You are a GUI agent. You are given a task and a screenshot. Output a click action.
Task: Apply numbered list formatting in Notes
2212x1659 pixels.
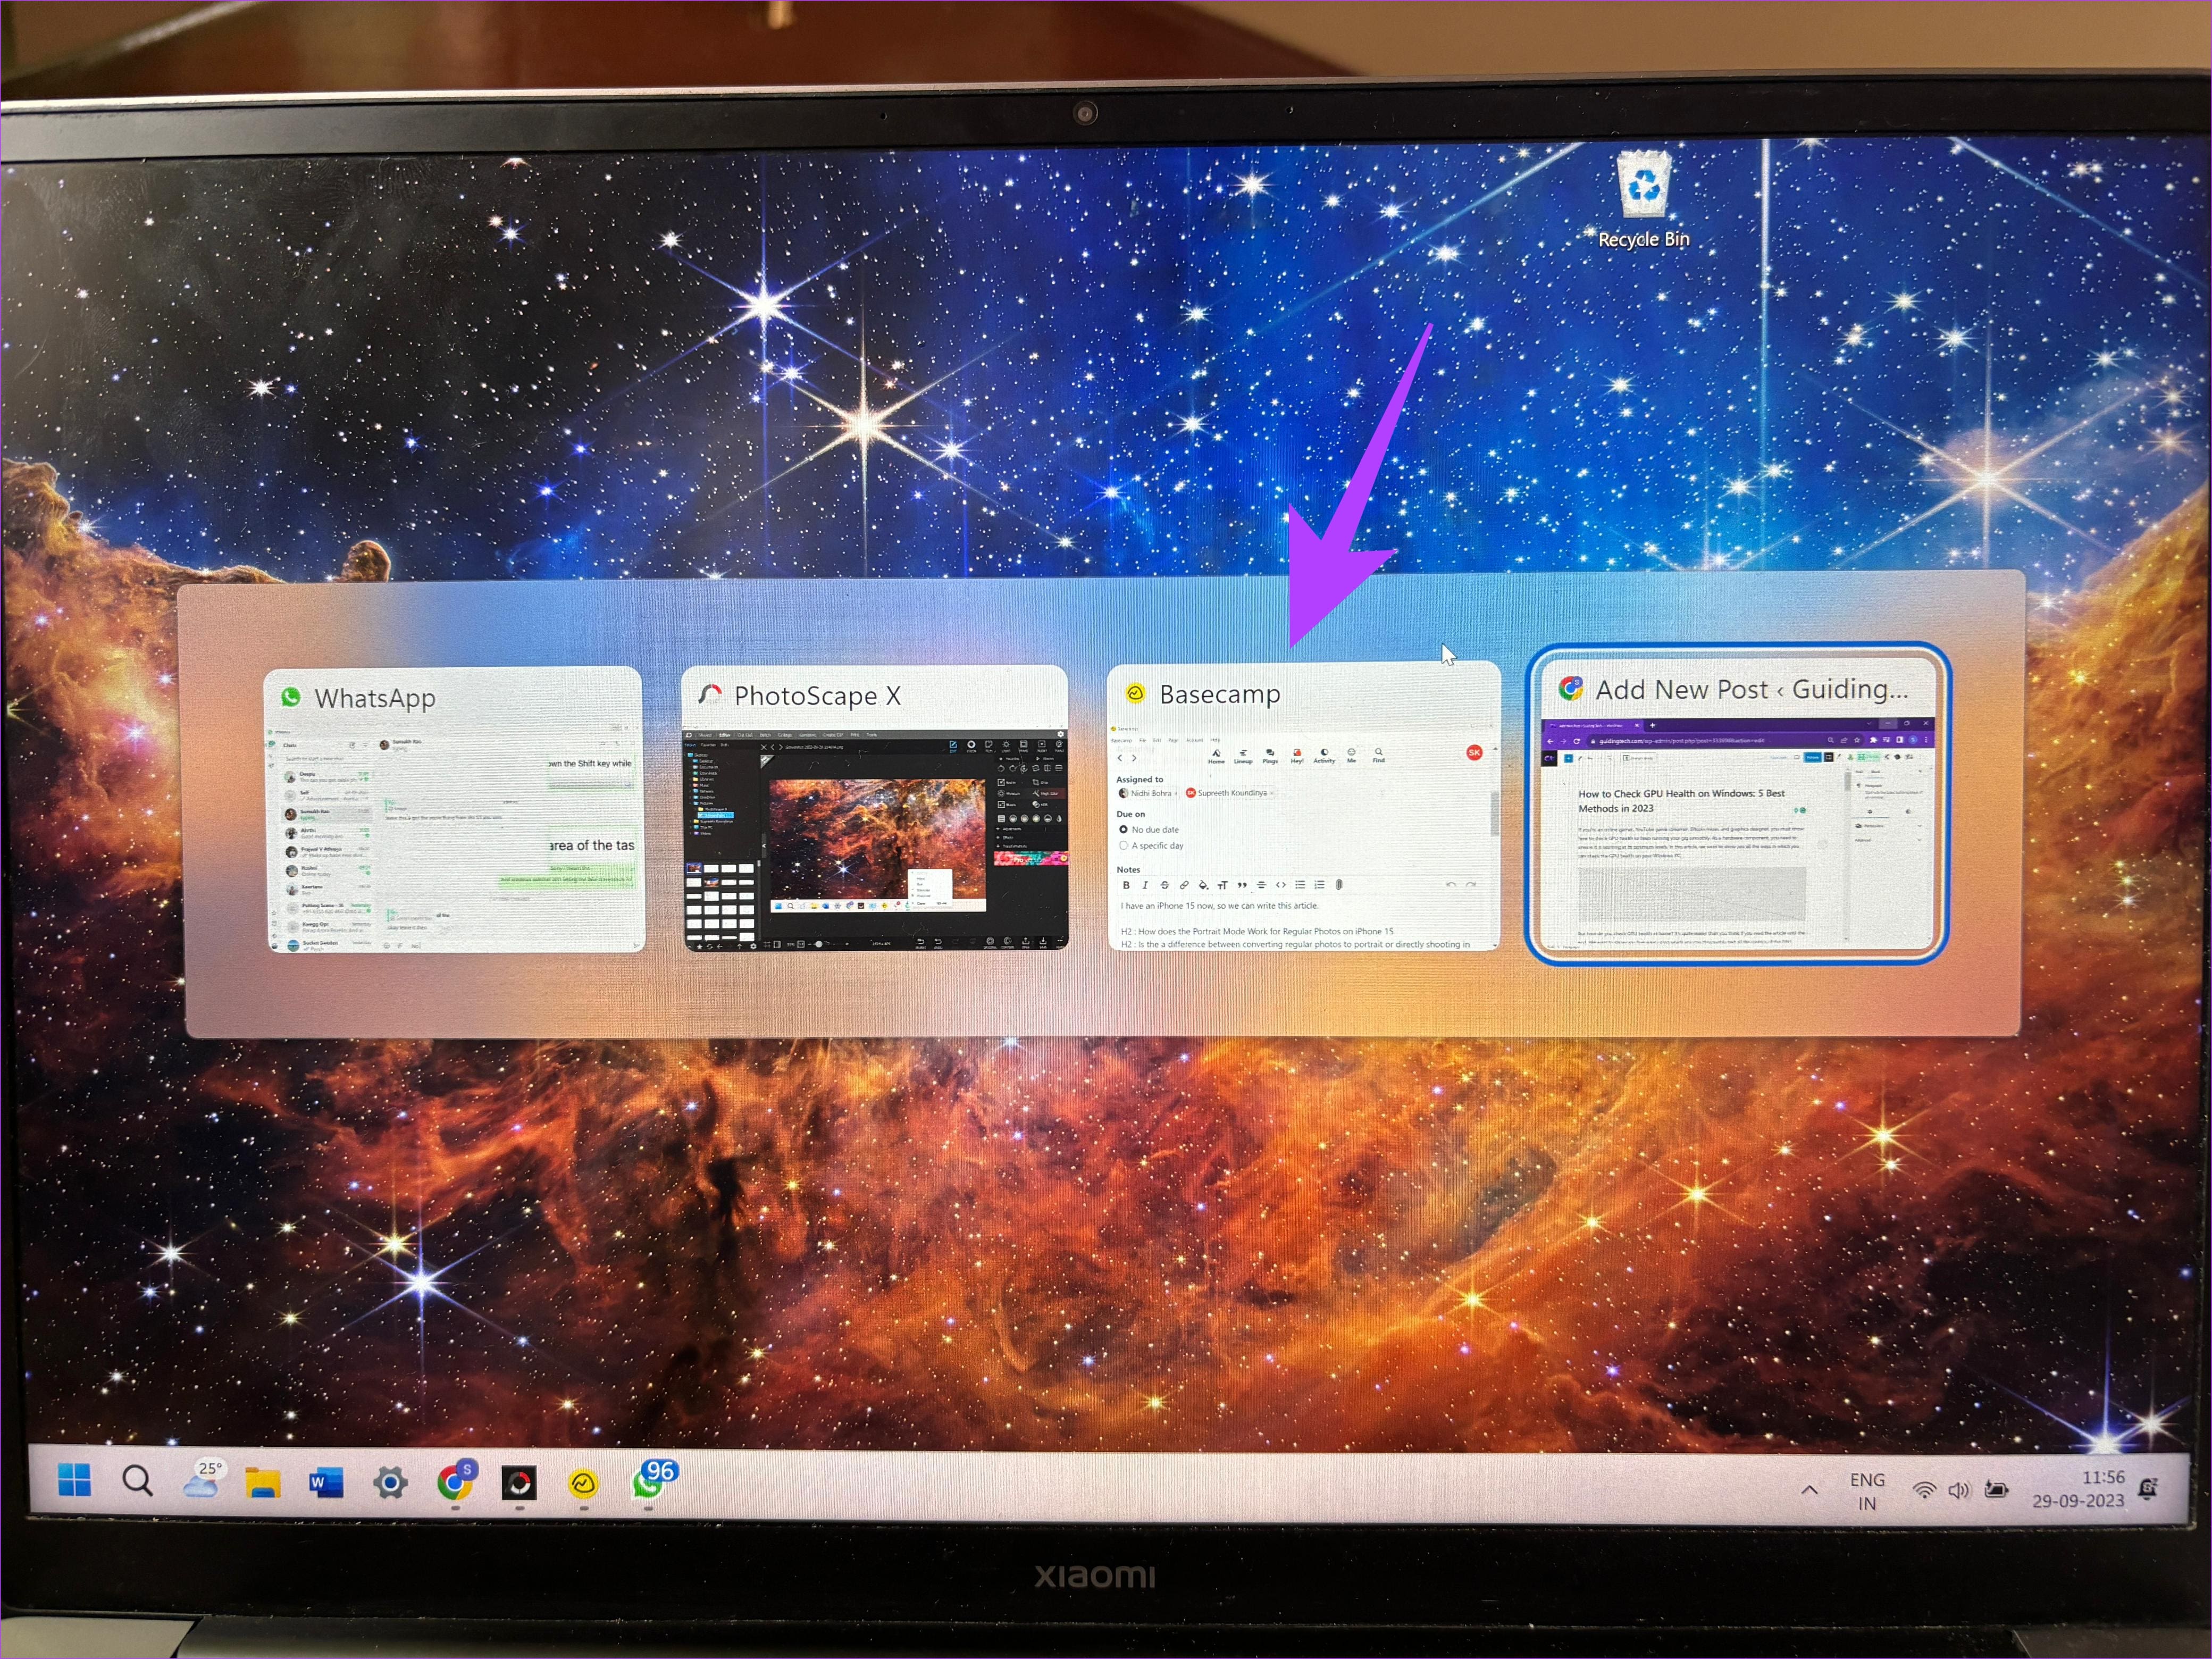pos(1321,886)
